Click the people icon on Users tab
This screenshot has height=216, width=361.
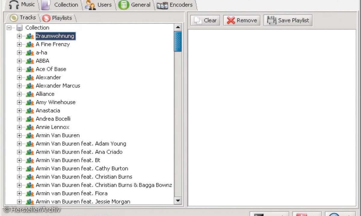click(x=90, y=5)
